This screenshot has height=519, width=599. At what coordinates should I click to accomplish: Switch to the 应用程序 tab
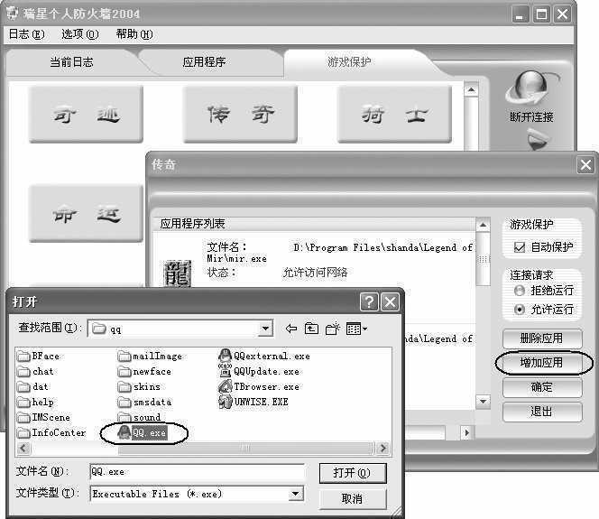pos(204,62)
